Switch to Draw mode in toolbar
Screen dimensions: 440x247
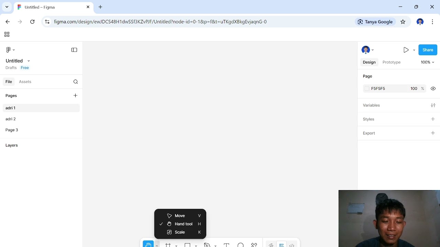(x=271, y=245)
